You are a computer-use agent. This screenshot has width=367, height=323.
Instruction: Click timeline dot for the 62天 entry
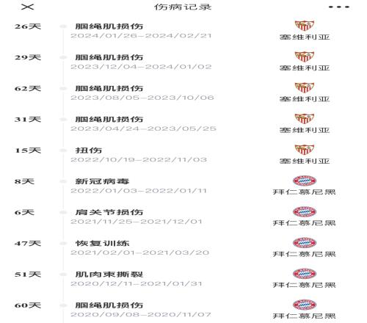click(x=63, y=88)
